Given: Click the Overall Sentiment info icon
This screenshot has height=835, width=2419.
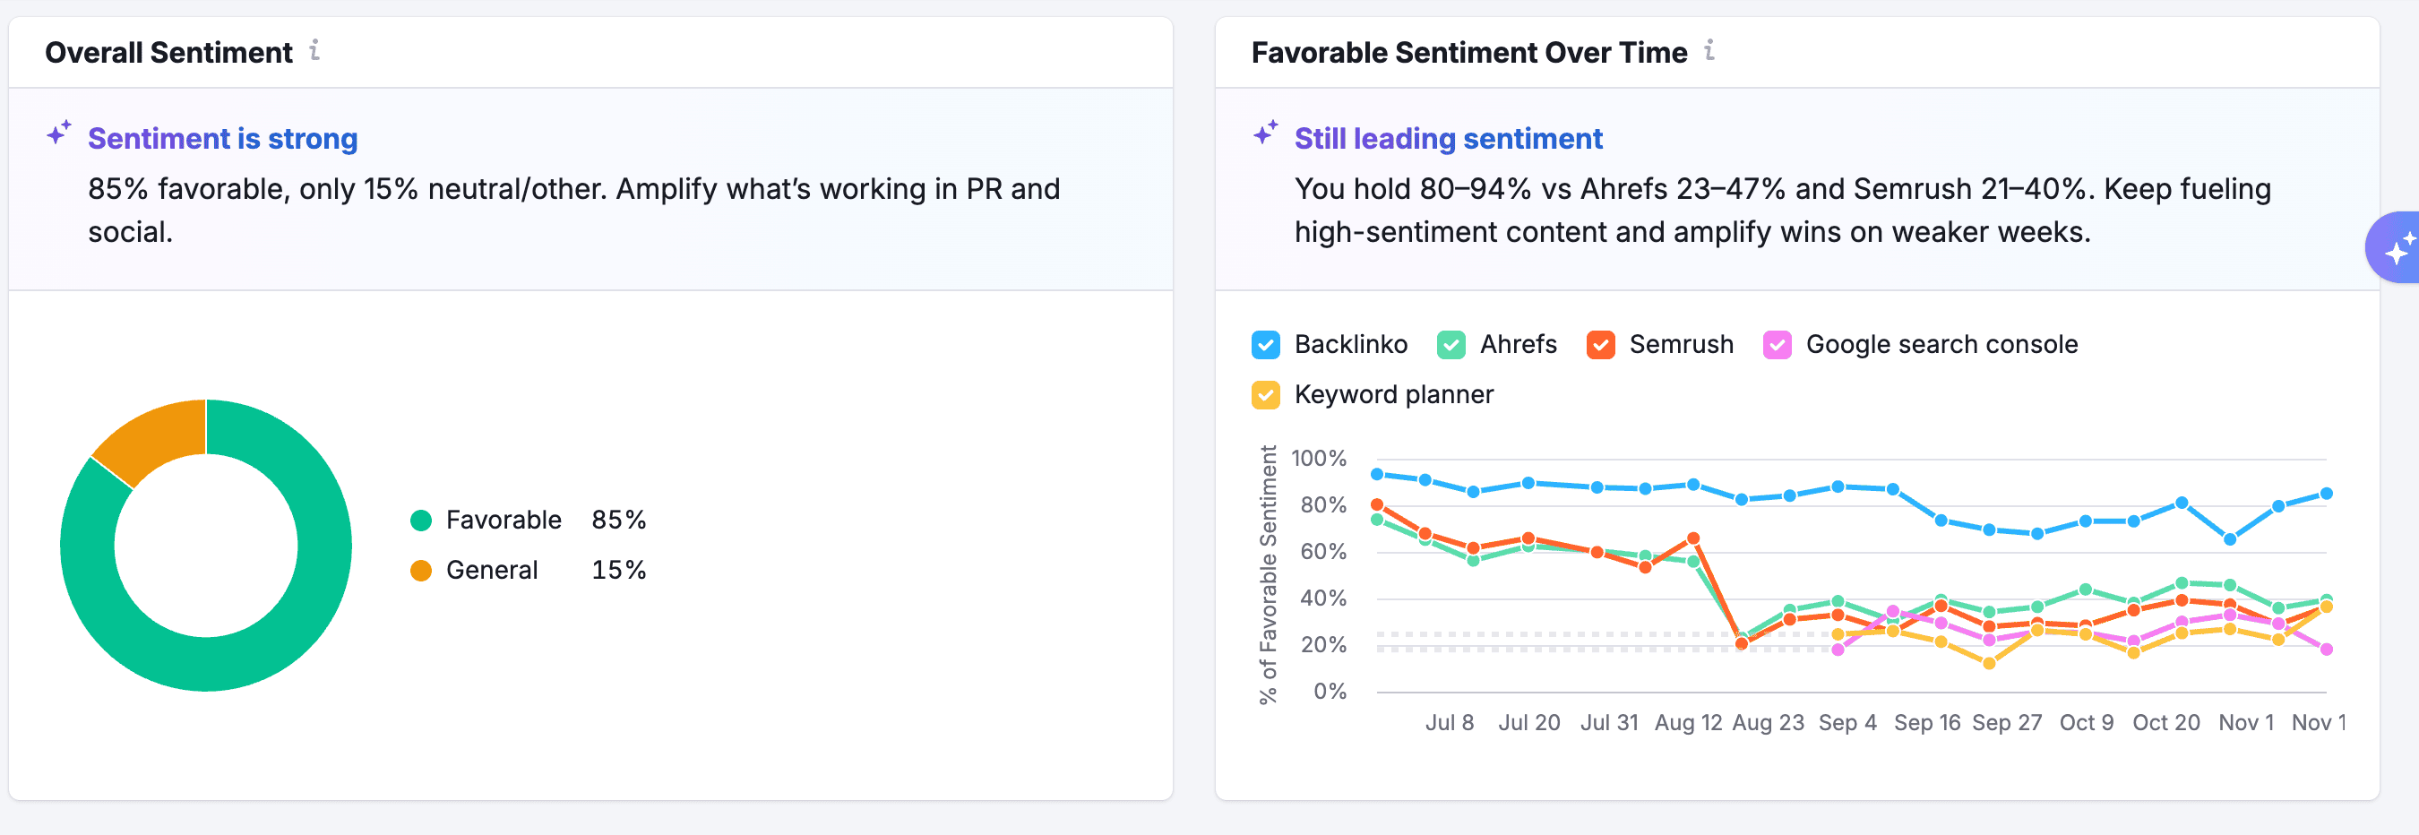Looking at the screenshot, I should 314,50.
